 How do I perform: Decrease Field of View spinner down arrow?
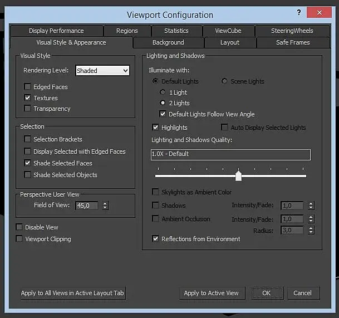point(105,208)
